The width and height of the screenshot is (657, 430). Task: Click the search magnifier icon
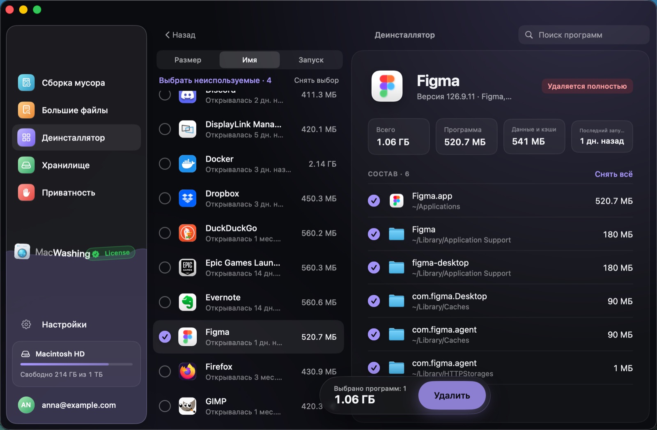coord(529,35)
